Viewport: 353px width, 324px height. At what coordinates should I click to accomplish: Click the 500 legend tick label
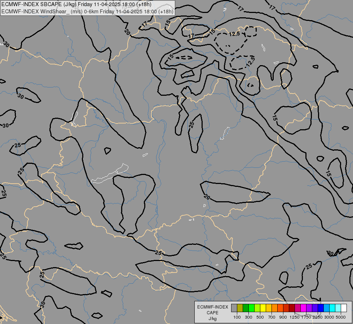pos(260,317)
